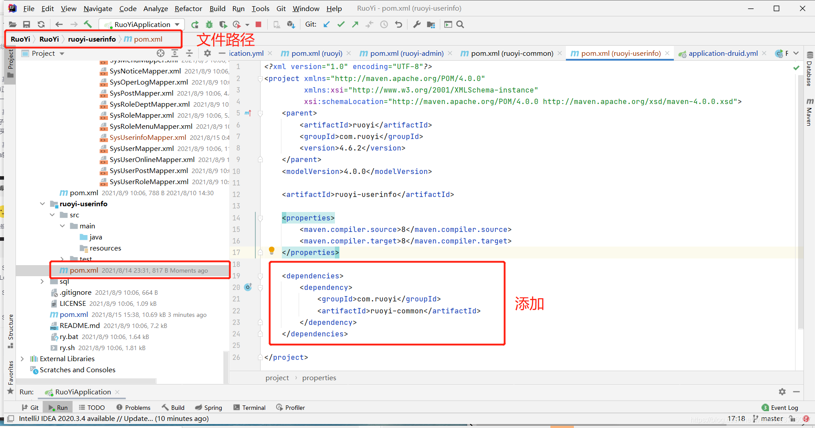Open Git Show History clock icon
The height and width of the screenshot is (428, 815).
tap(384, 24)
